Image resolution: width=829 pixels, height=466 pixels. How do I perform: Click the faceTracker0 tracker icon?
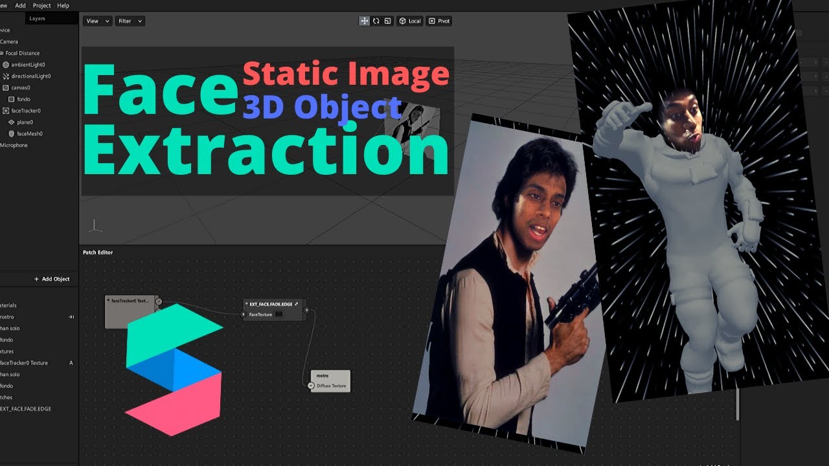[x=6, y=111]
